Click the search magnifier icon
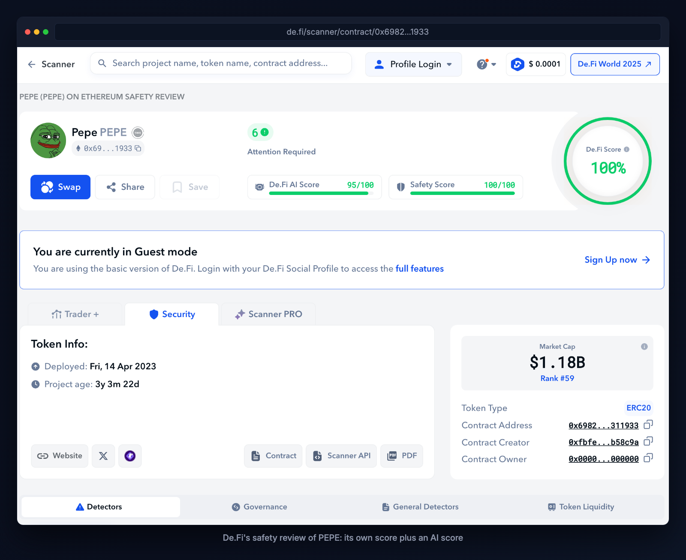This screenshot has height=560, width=686. click(102, 63)
